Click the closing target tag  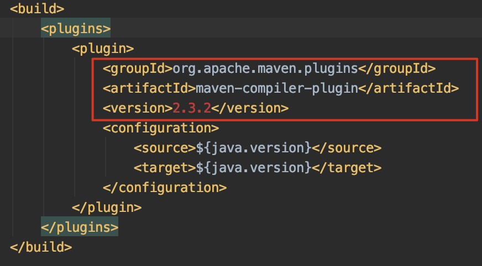click(x=347, y=168)
